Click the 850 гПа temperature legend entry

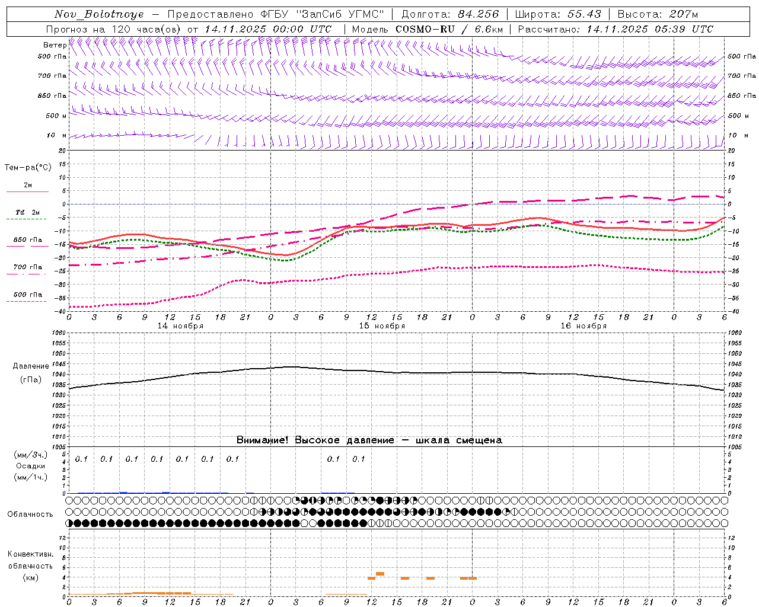(28, 240)
